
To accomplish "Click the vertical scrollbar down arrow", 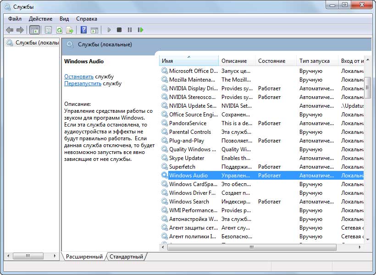I will (367, 239).
